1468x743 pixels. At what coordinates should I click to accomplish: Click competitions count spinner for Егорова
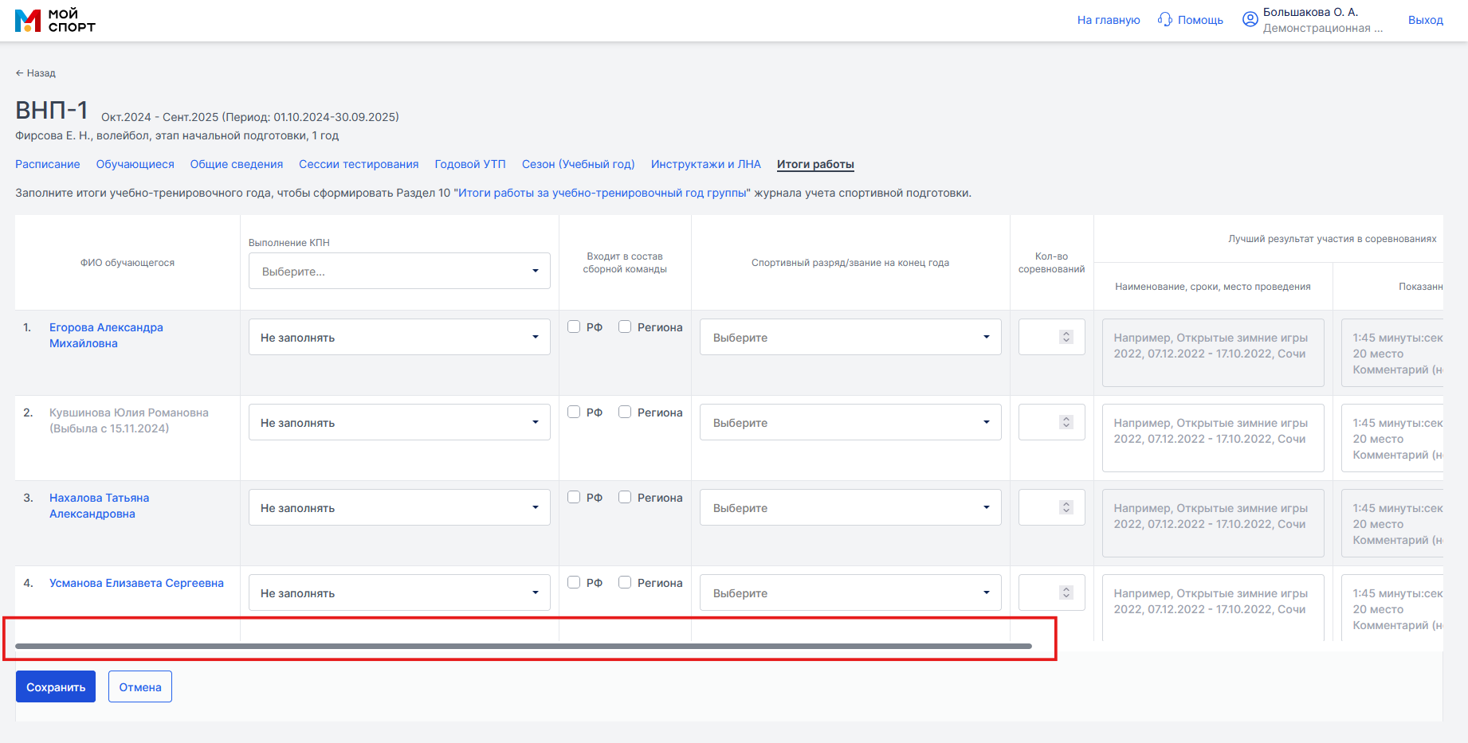coord(1066,337)
